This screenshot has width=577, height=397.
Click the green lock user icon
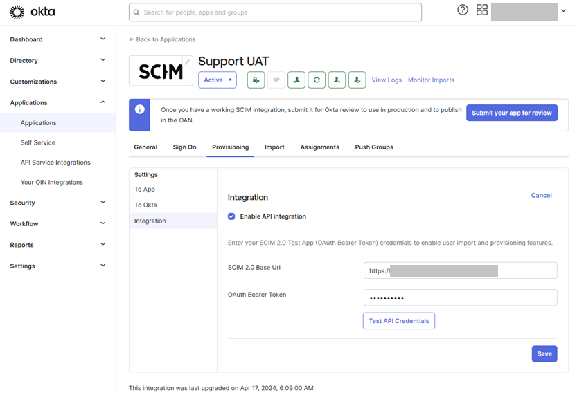coord(256,80)
